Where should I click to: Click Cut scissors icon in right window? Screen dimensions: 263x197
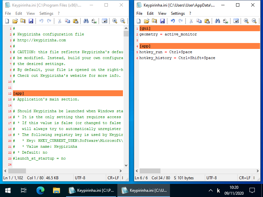pos(191,21)
